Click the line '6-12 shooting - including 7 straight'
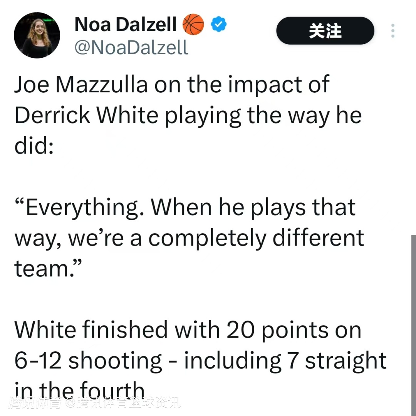 [x=200, y=361]
